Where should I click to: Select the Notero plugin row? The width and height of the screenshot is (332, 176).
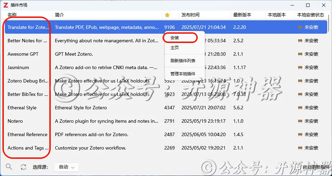(166, 121)
